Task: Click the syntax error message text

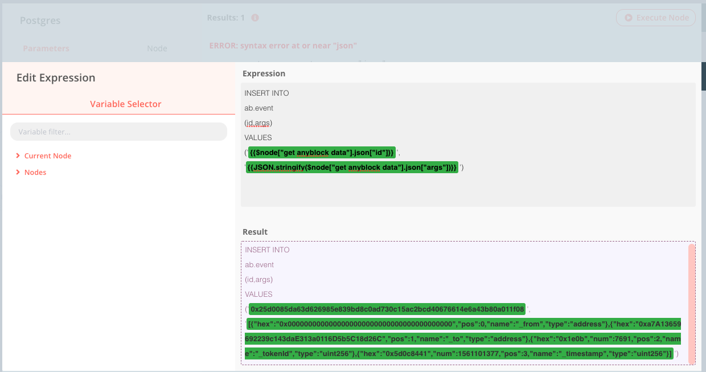Action: pos(282,46)
